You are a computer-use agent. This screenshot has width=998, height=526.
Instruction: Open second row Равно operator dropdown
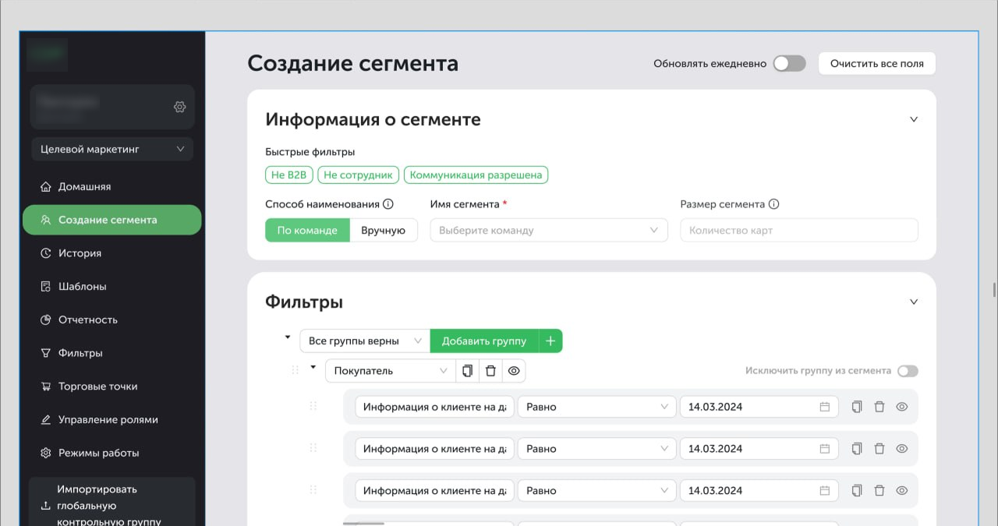pos(596,449)
